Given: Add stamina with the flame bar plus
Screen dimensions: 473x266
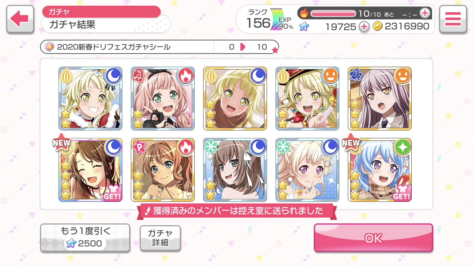Looking at the screenshot, I should 424,13.
